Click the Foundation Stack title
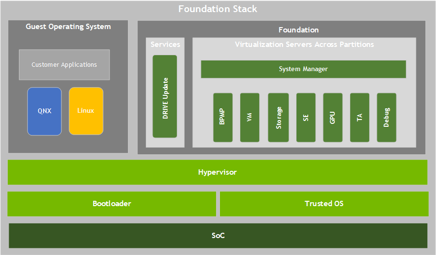The width and height of the screenshot is (436, 255). (218, 9)
